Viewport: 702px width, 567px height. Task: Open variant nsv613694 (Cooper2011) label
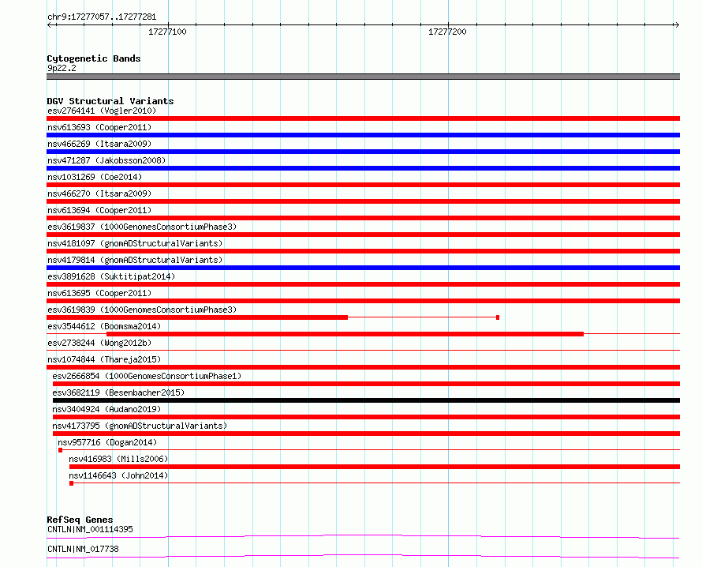[x=99, y=210]
